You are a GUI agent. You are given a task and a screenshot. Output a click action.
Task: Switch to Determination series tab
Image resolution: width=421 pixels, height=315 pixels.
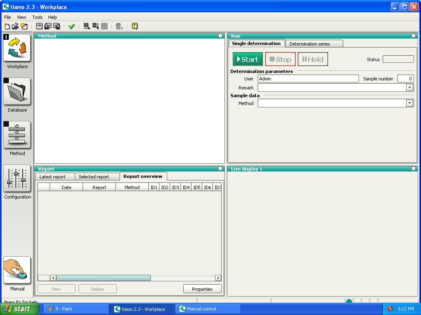(314, 43)
